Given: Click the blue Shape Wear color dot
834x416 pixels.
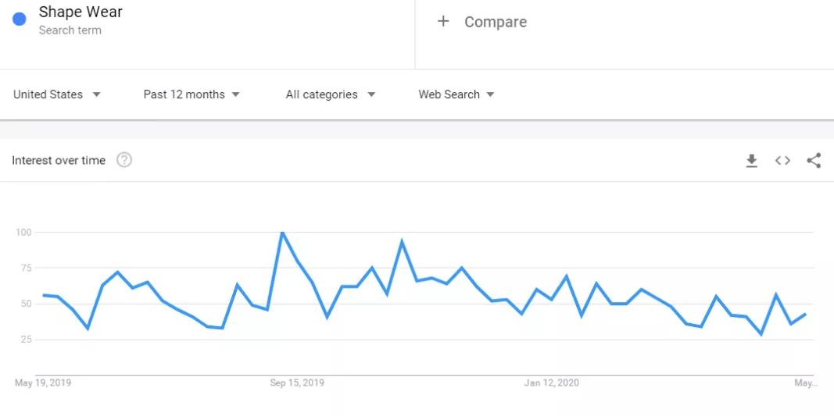Looking at the screenshot, I should pyautogui.click(x=19, y=20).
